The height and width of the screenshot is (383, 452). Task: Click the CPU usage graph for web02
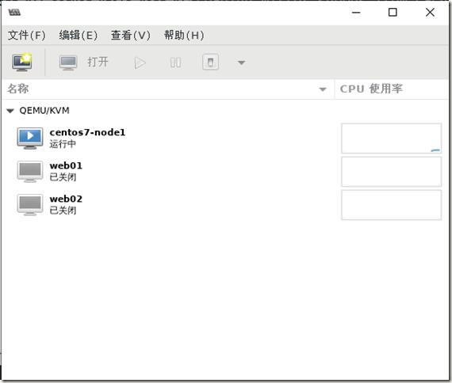(x=391, y=205)
